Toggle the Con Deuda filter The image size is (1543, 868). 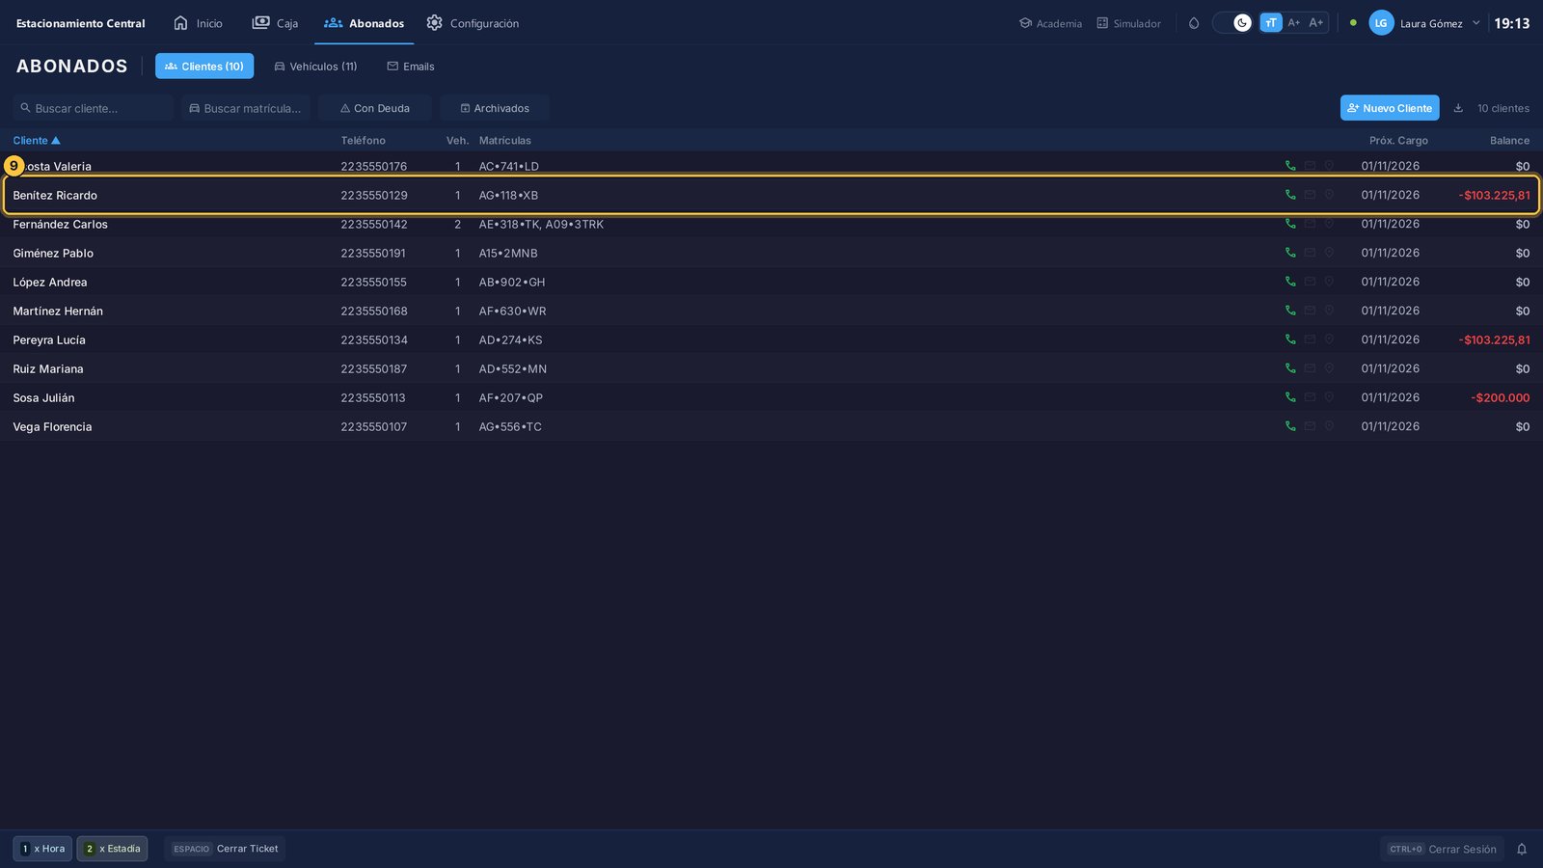click(375, 108)
